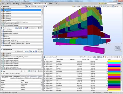Click the help question-mark icon at top right
This screenshot has width=123, height=94.
122,4
